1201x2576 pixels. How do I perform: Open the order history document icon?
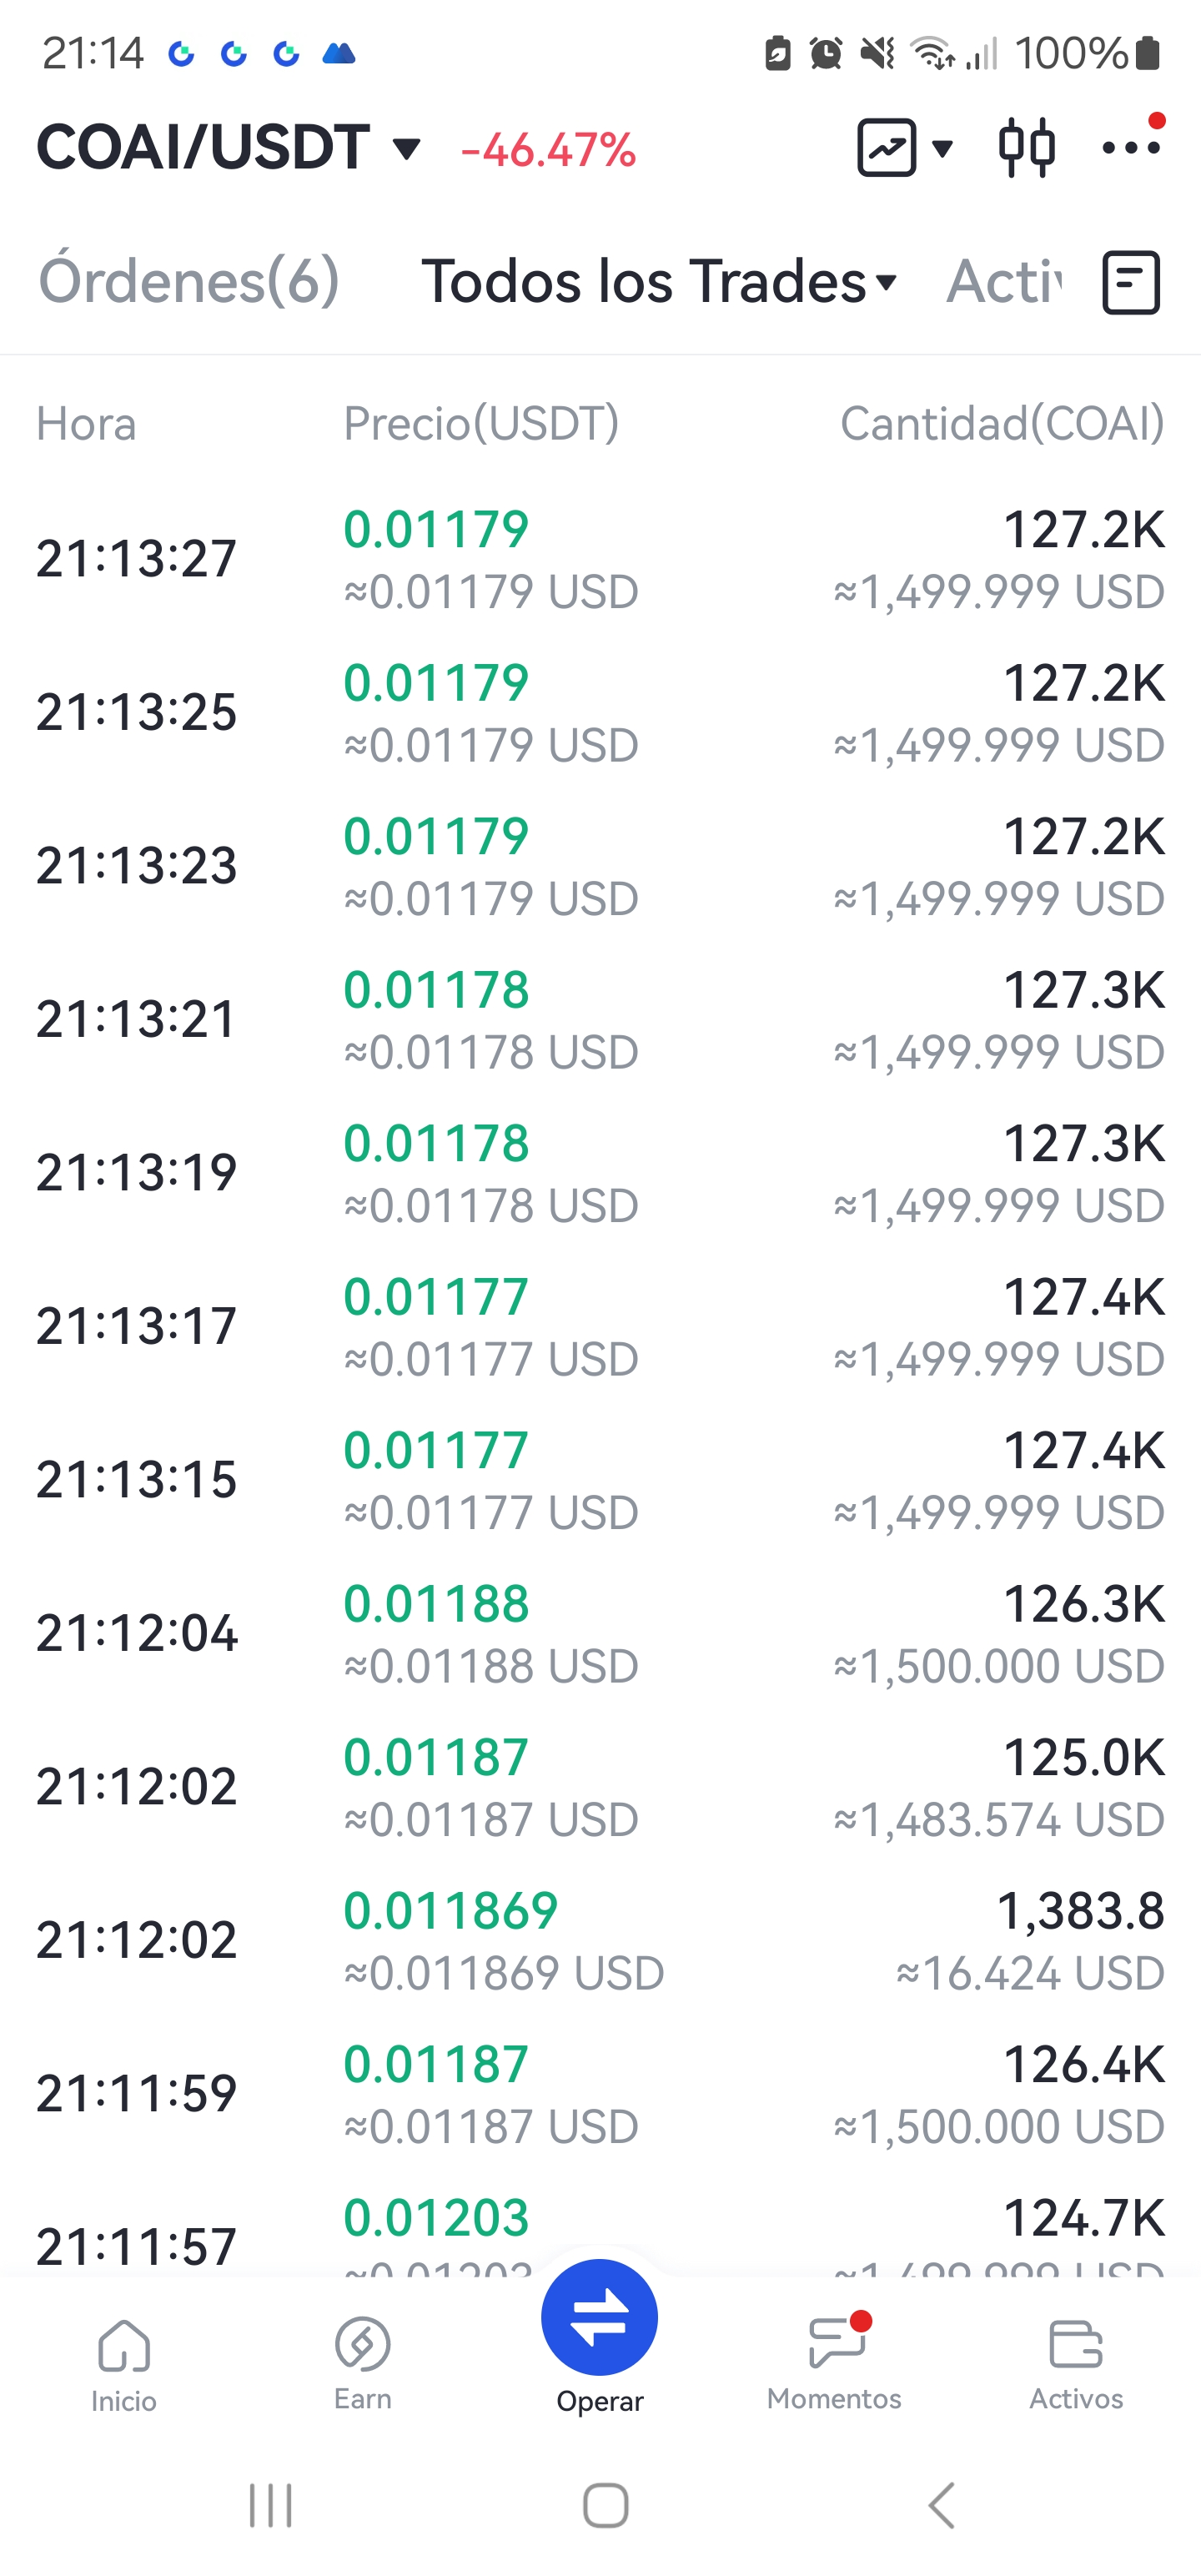[x=1131, y=283]
